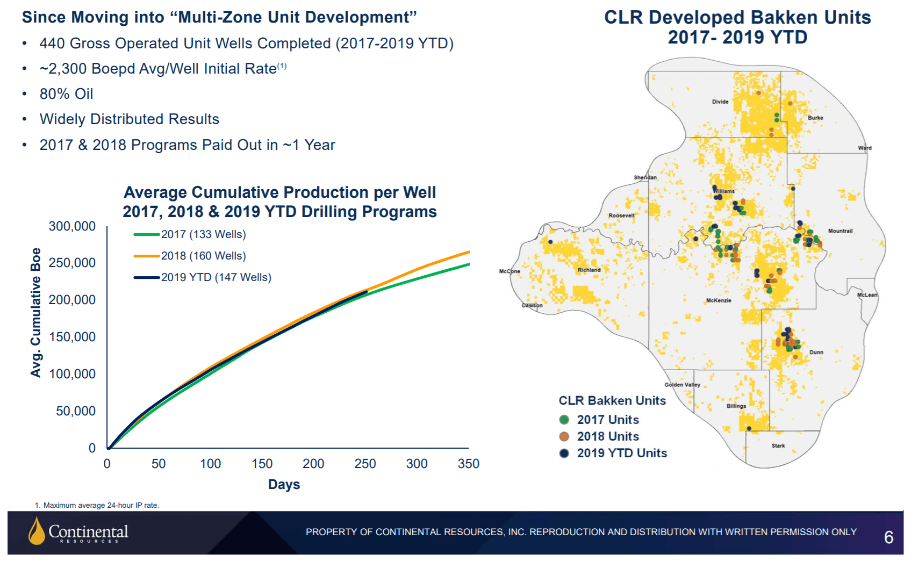Click the 250,000 y-axis value
The width and height of the screenshot is (911, 561).
tap(72, 263)
